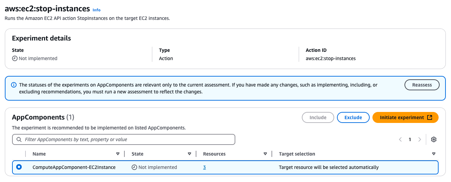The image size is (451, 182).
Task: Click the state clock icon in the ComputeAppComponent row
Action: coord(134,167)
